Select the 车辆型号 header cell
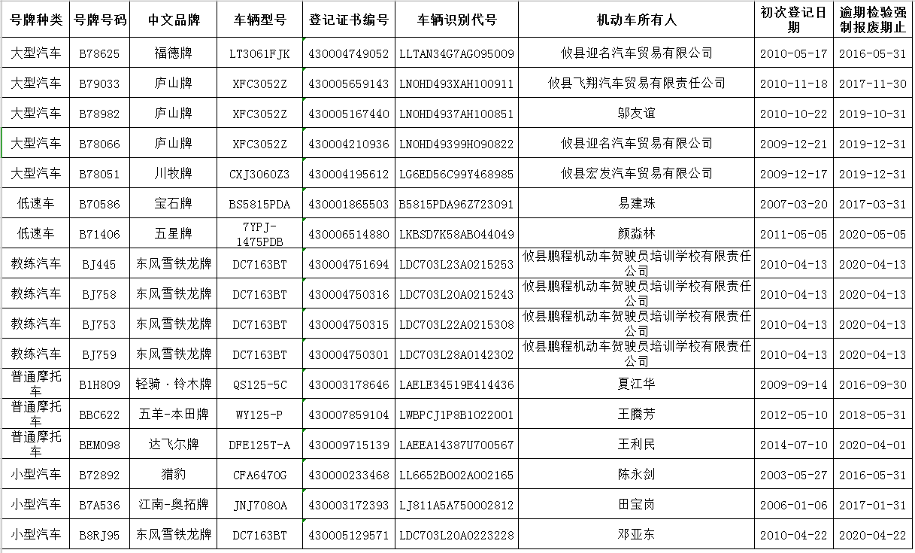Viewport: 915px width, 553px height. 259,20
